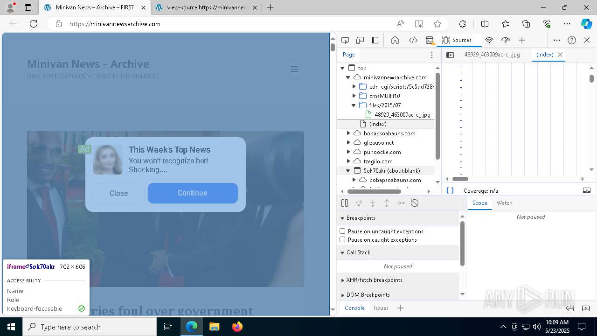The image size is (597, 336).
Task: Open the Elements panel code icon
Action: [413, 40]
